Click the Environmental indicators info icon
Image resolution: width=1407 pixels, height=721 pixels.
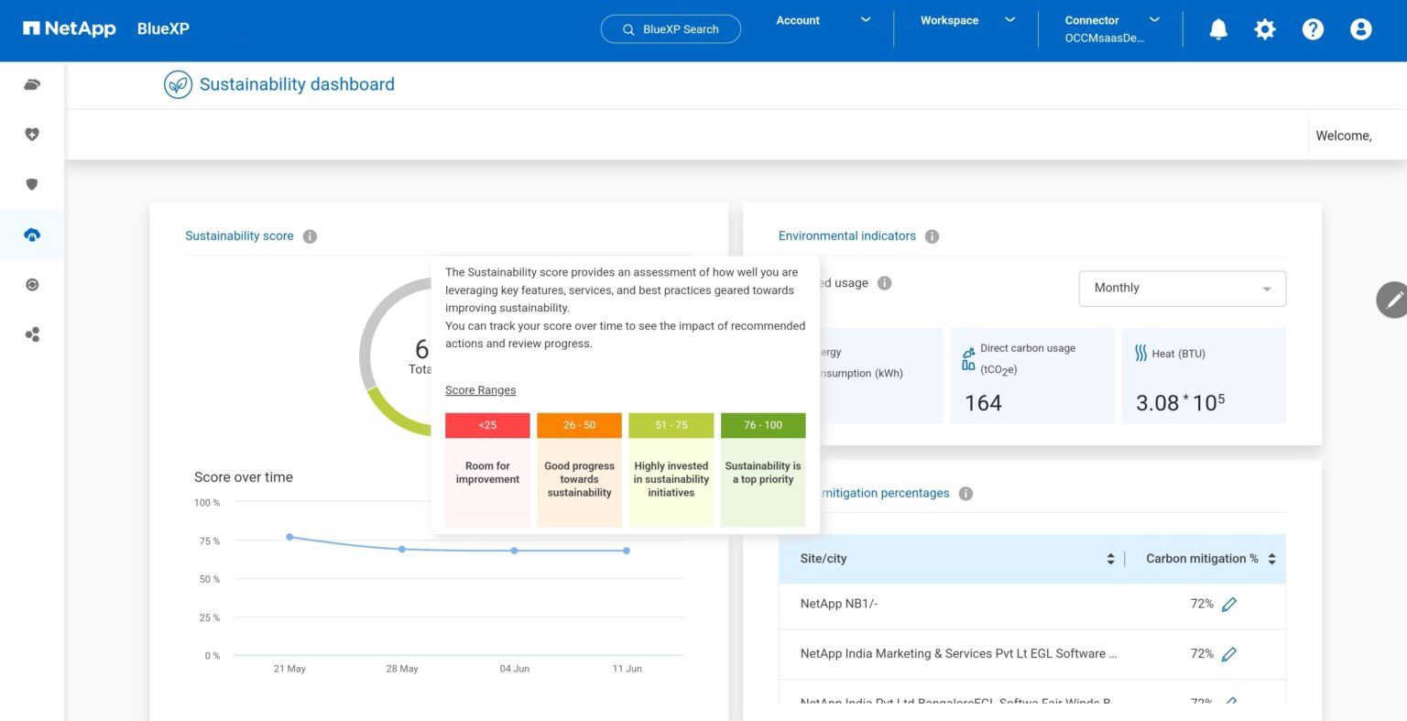coord(932,236)
